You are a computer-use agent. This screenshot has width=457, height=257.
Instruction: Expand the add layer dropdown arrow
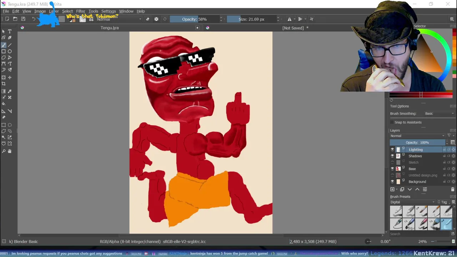pyautogui.click(x=396, y=190)
